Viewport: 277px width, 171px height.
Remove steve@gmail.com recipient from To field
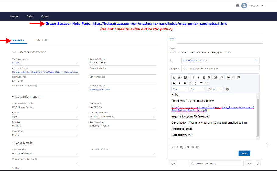pyautogui.click(x=206, y=60)
